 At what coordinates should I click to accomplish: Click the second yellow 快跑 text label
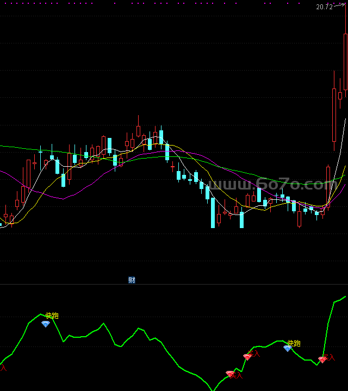294,343
